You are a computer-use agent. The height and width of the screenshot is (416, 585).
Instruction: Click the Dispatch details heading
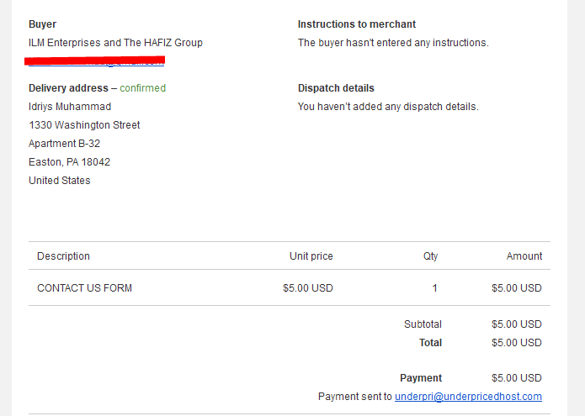click(336, 88)
